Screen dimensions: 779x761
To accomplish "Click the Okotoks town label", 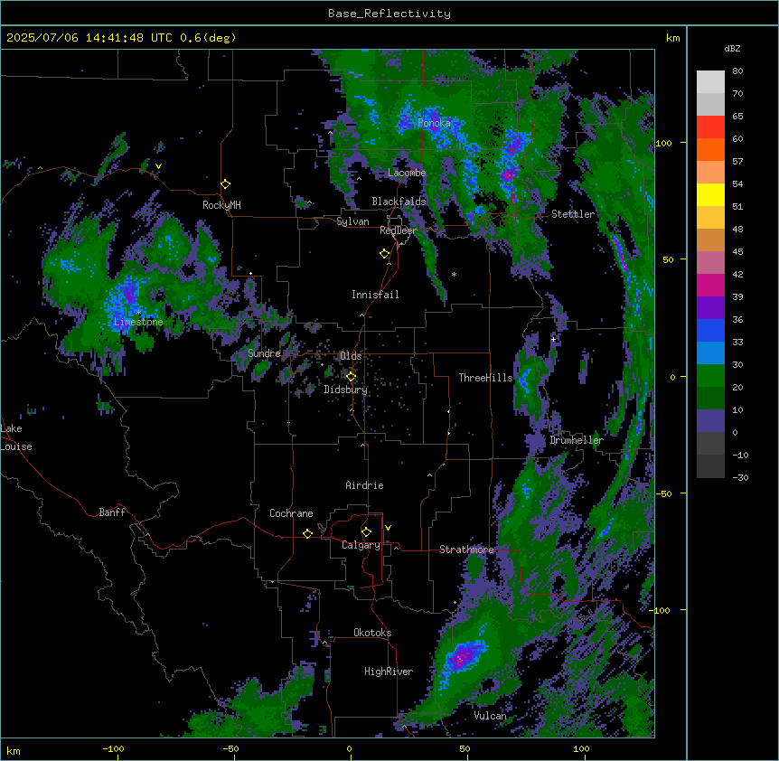I will click(372, 633).
